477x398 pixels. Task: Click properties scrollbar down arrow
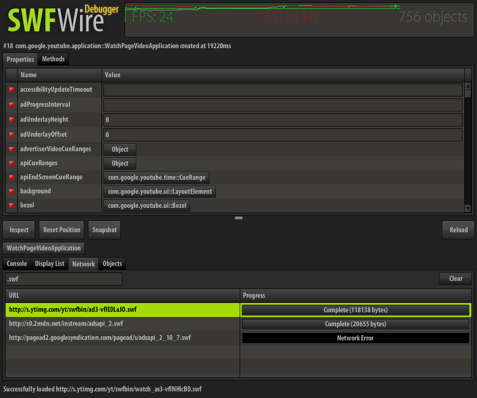(x=468, y=208)
